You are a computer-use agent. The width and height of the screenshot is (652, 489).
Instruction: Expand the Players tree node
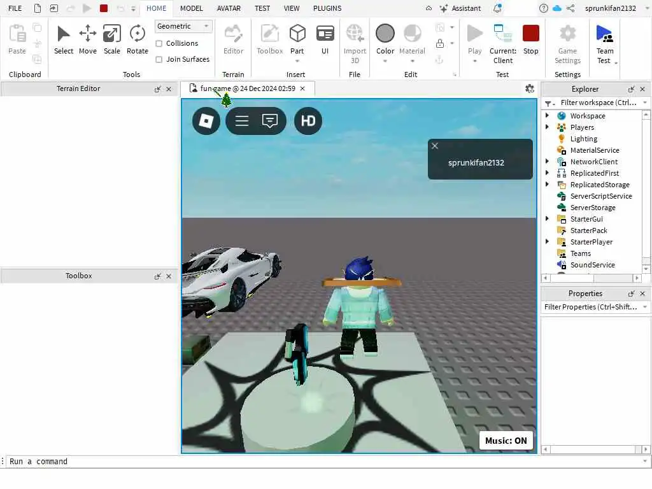547,127
